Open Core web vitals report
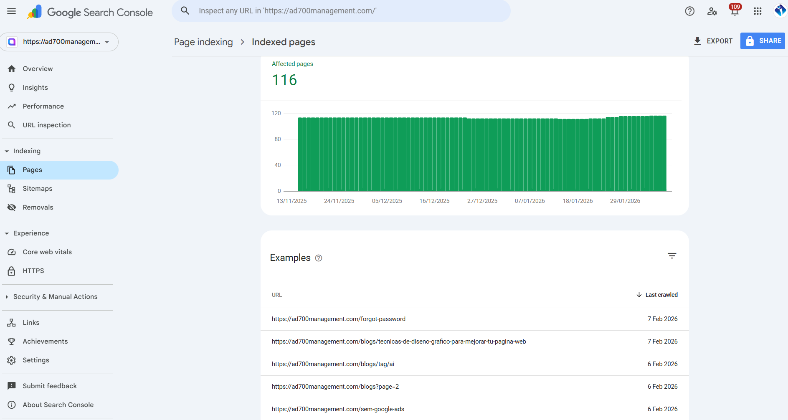 pyautogui.click(x=47, y=252)
